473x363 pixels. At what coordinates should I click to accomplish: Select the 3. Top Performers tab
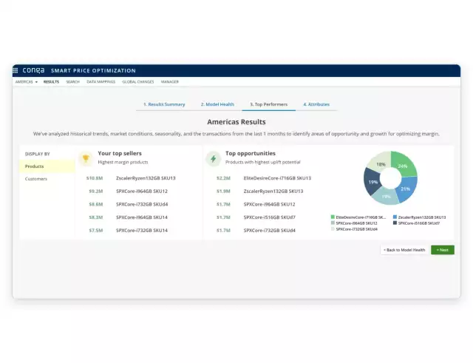[x=269, y=104]
